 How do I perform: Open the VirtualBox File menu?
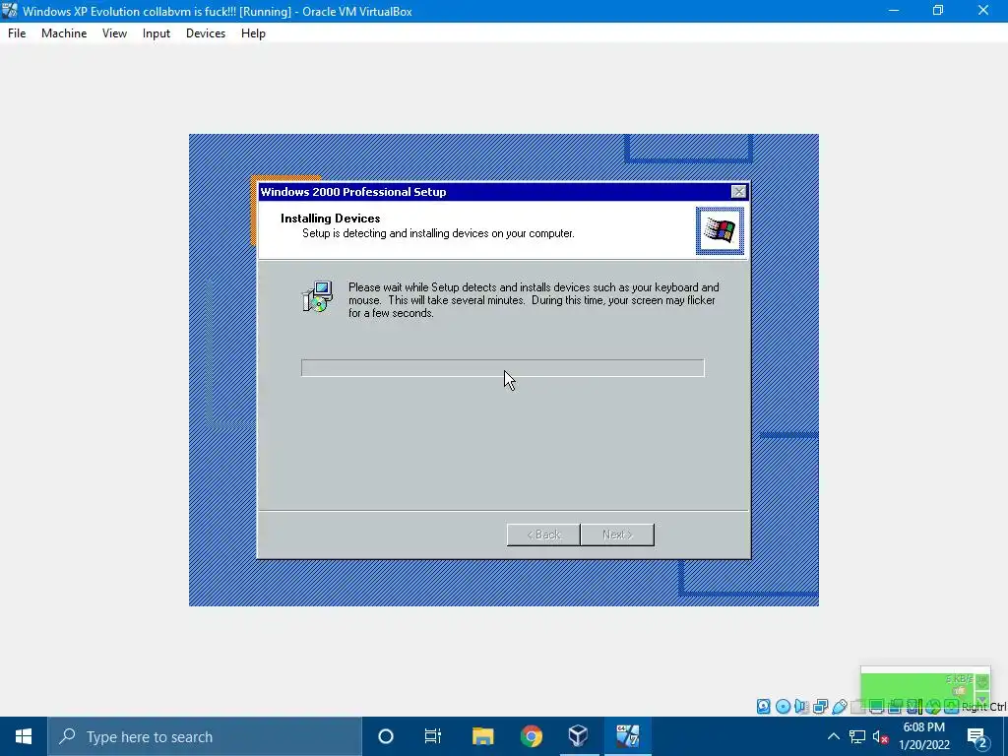pyautogui.click(x=17, y=33)
